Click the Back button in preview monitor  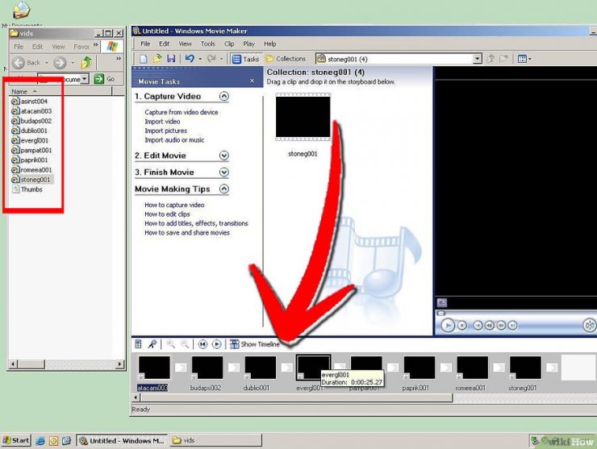pos(478,326)
